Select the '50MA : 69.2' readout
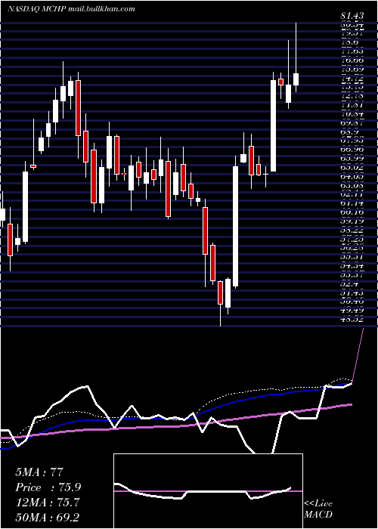Screen dimensions: 378x529 coord(47,518)
